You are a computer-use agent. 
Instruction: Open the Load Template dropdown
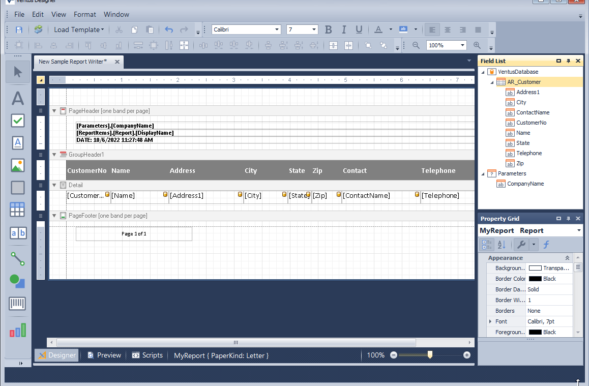[79, 29]
